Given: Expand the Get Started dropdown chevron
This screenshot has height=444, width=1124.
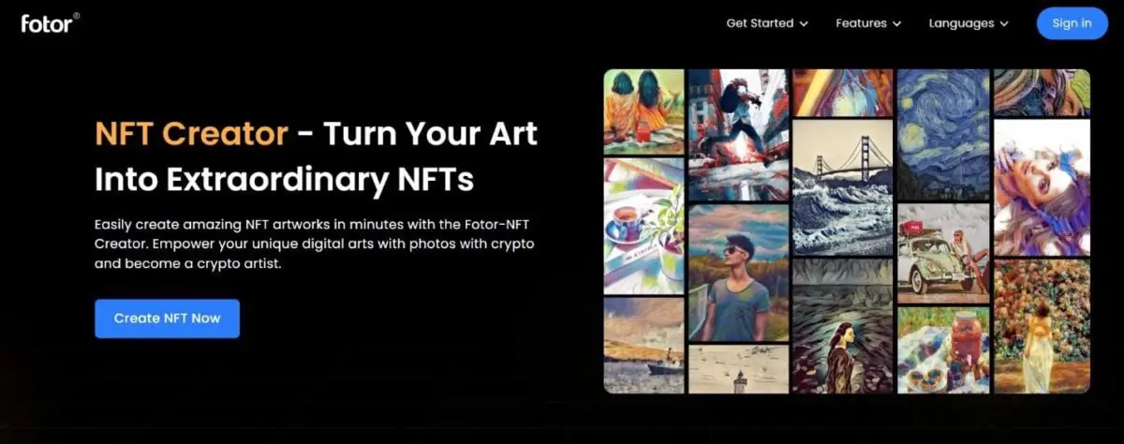Looking at the screenshot, I should click(x=804, y=23).
